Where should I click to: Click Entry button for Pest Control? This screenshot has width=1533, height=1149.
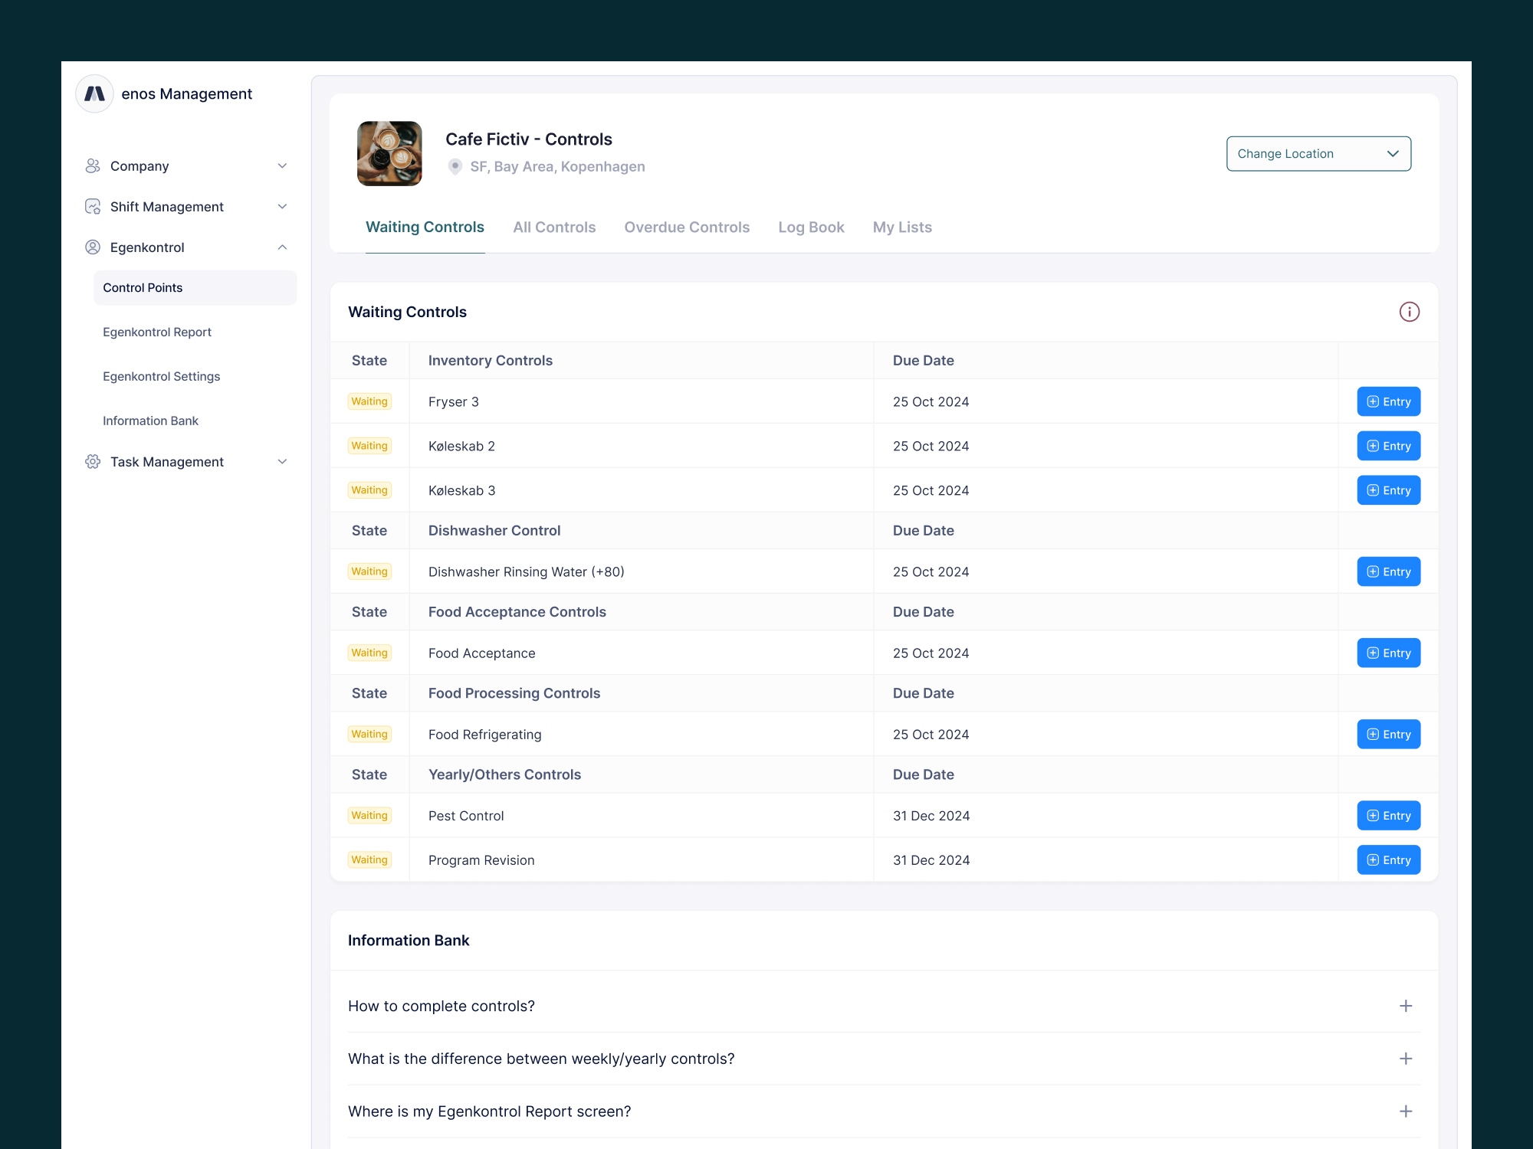(1388, 816)
